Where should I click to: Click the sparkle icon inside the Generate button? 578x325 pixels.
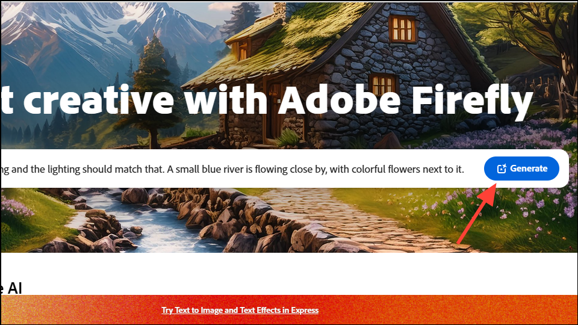(x=502, y=169)
